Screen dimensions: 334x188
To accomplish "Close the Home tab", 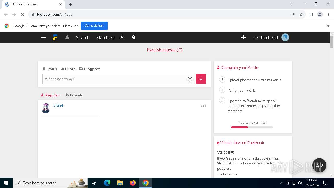I will point(61,4).
